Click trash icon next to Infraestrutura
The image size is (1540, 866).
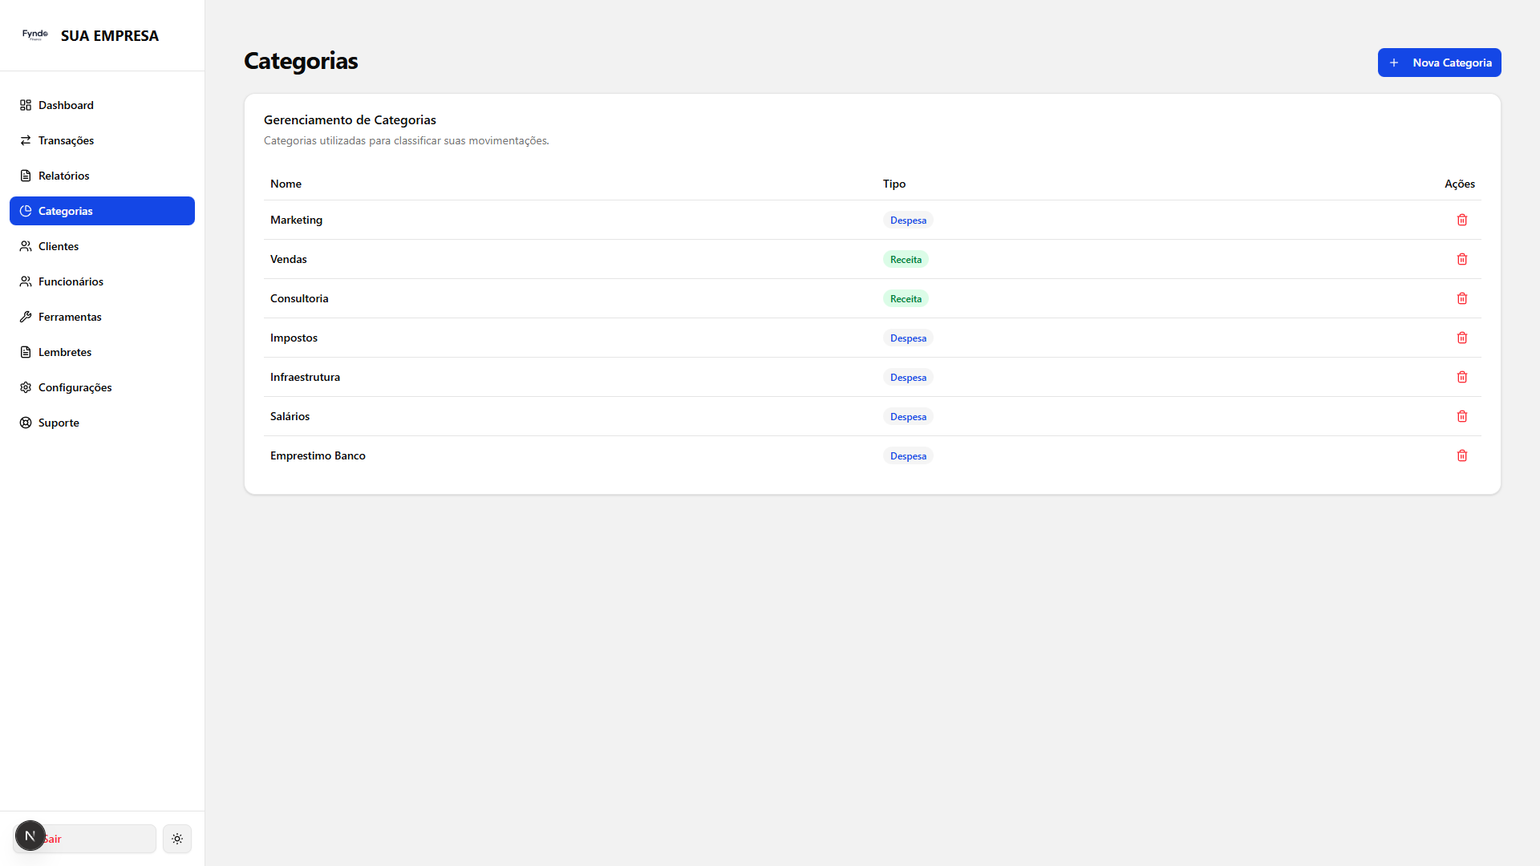(x=1461, y=377)
